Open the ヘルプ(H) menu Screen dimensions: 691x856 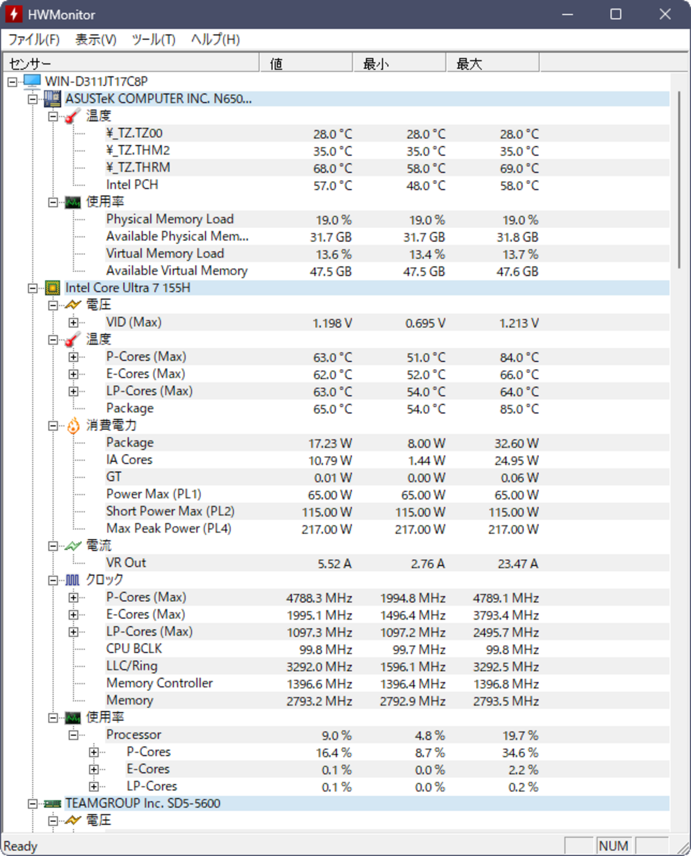coord(215,40)
